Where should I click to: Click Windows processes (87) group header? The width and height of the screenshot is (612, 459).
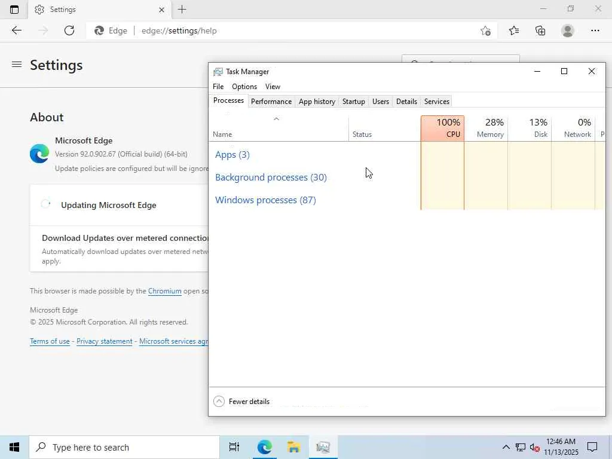click(x=265, y=200)
